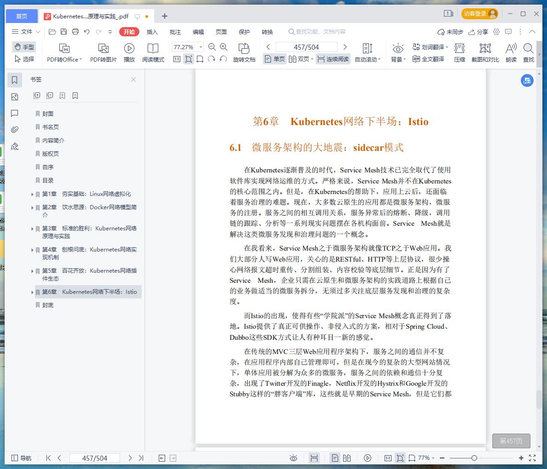Click the 未同步 sync status button

[x=450, y=32]
